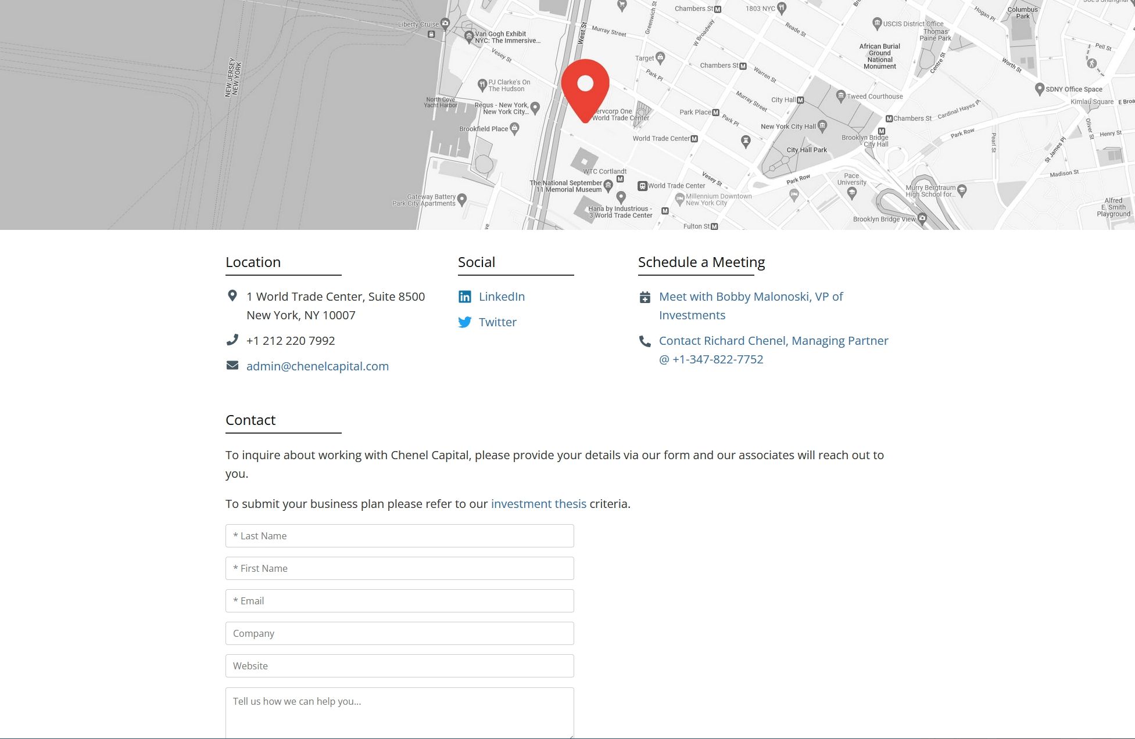Click the Liberty Cruise marker on the map
This screenshot has width=1135, height=739.
pyautogui.click(x=445, y=24)
